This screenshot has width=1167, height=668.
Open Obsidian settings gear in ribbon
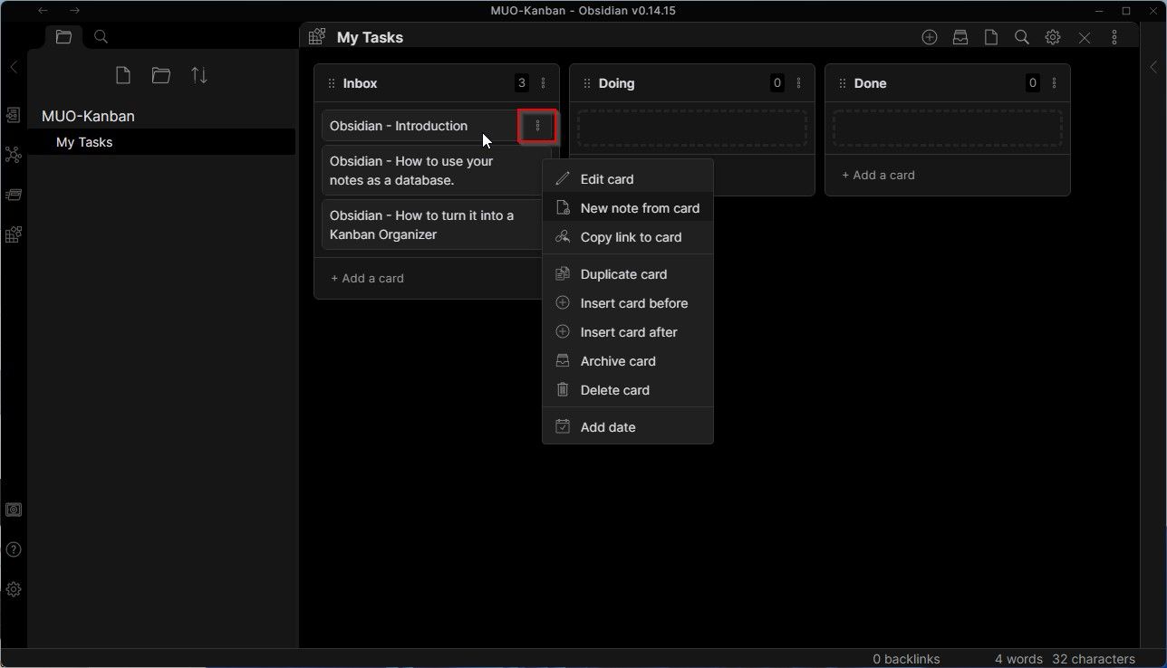[x=14, y=589]
